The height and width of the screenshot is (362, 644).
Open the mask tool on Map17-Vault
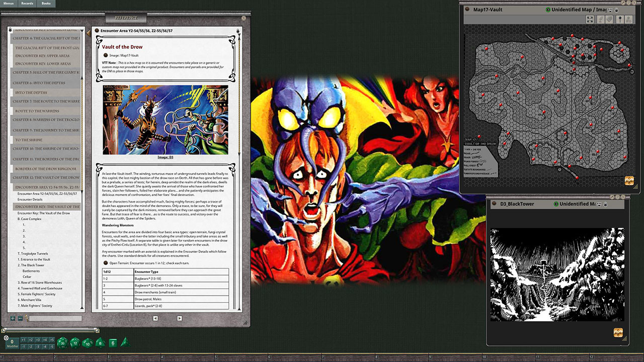[609, 19]
